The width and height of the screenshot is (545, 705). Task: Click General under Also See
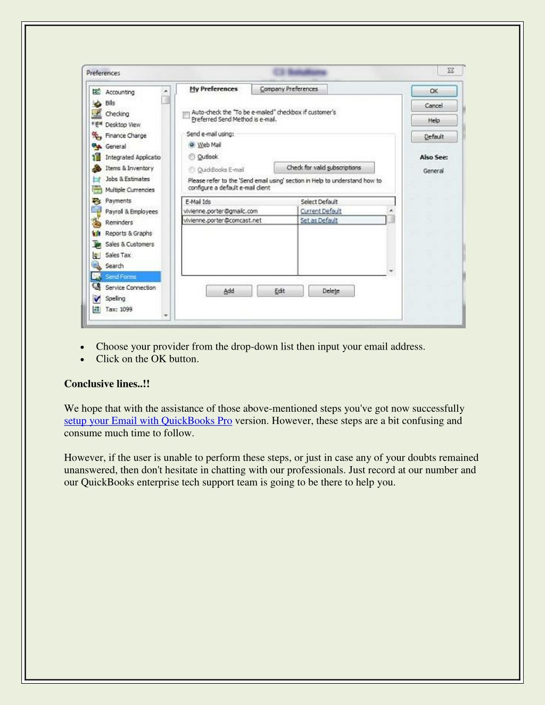[x=433, y=171]
